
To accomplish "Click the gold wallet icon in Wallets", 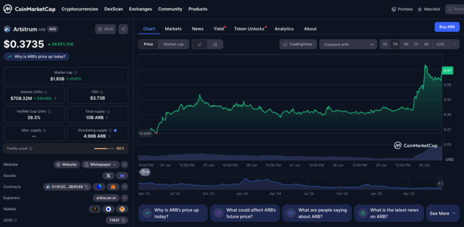I will pyautogui.click(x=95, y=209).
